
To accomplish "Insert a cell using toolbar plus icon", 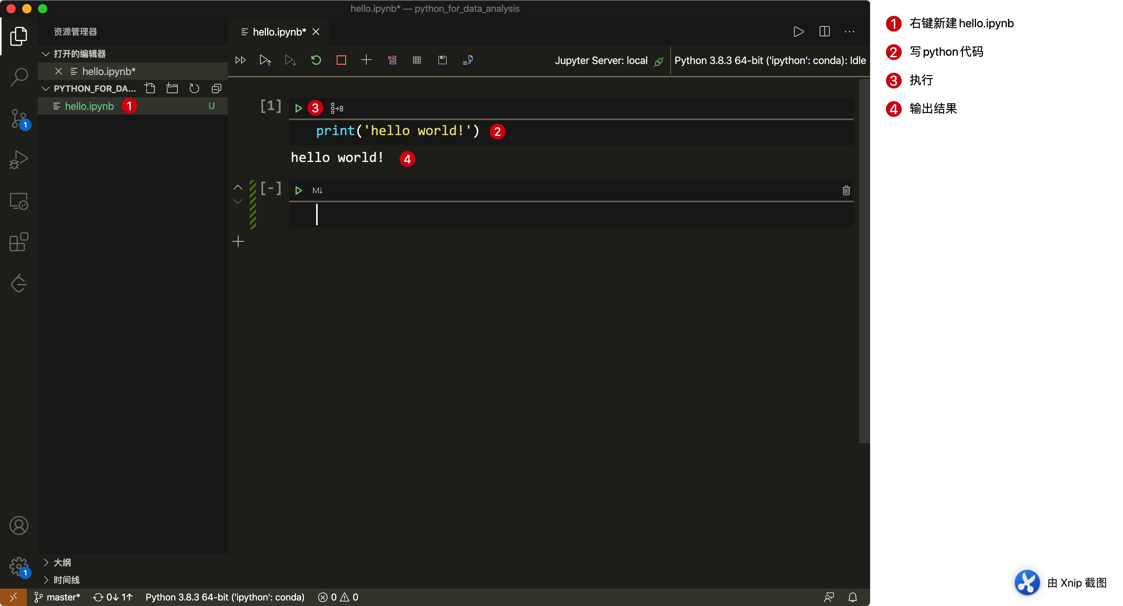I will (366, 60).
